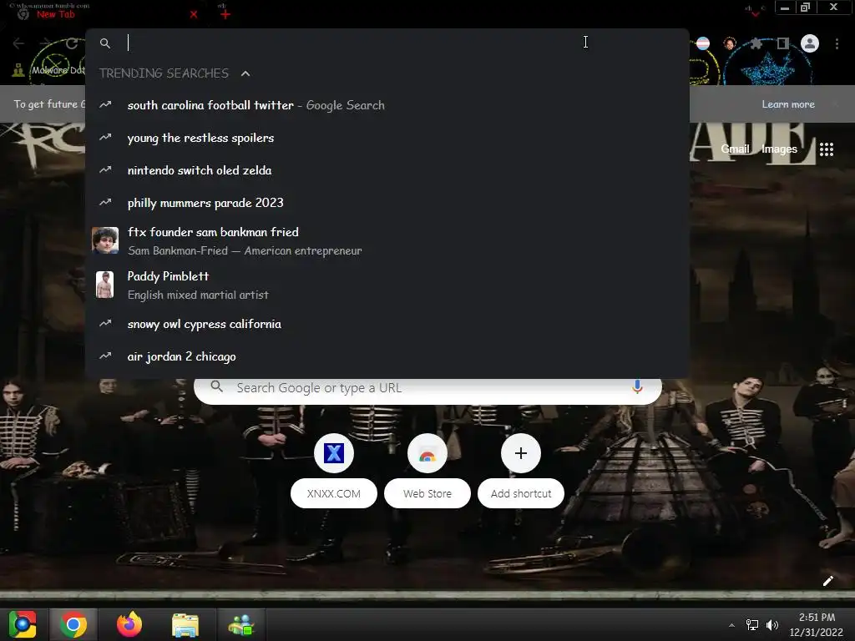
Task: Open the Web Store shortcut icon
Action: tap(427, 453)
